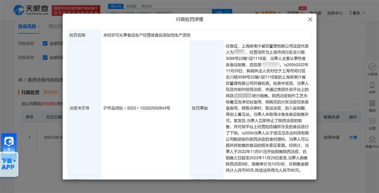Screen dimensions: 379x193
Task: Open the 详情 link in table row
Action: [352, 137]
